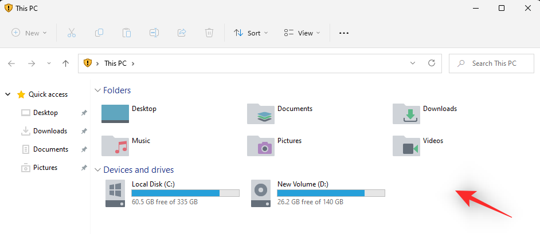Select Pictures in Quick access sidebar
Image resolution: width=540 pixels, height=234 pixels.
45,168
